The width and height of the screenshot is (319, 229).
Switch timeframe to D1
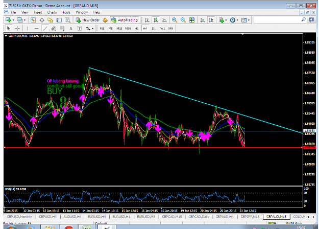pyautogui.click(x=154, y=28)
